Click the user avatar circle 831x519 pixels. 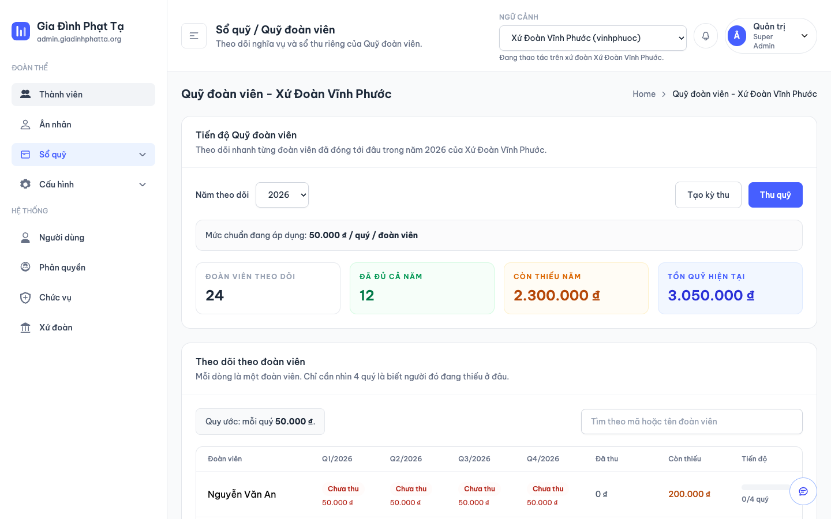(737, 36)
